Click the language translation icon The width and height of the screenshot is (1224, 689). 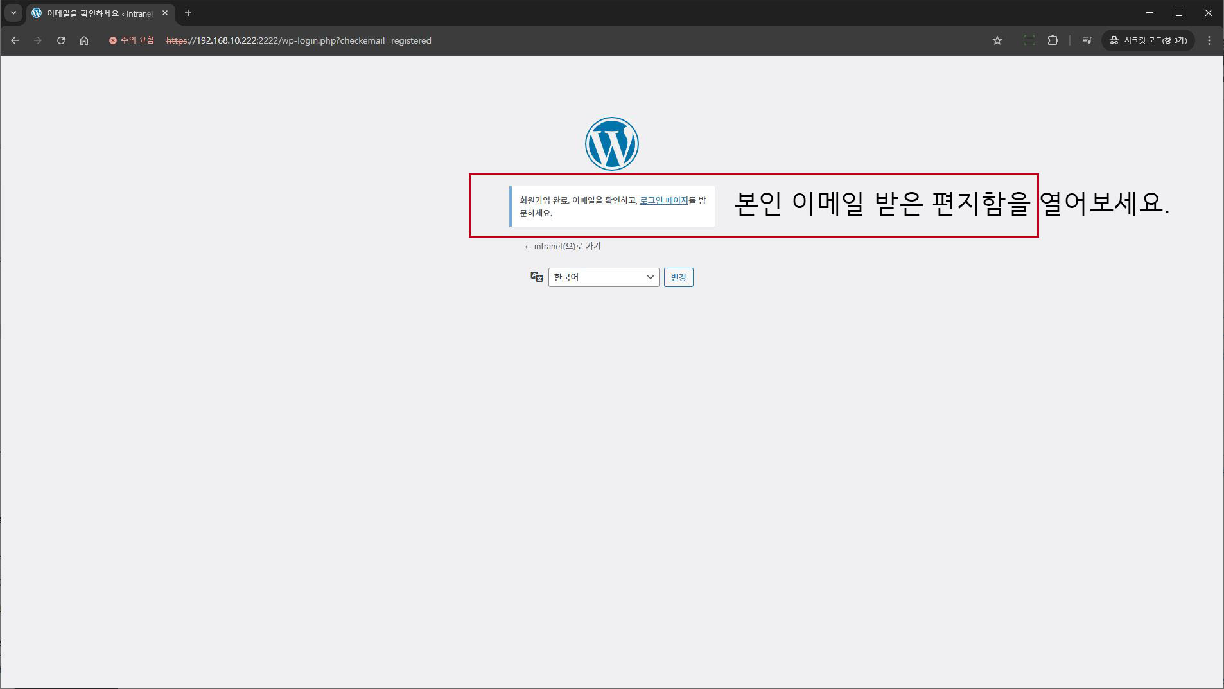[x=536, y=277]
